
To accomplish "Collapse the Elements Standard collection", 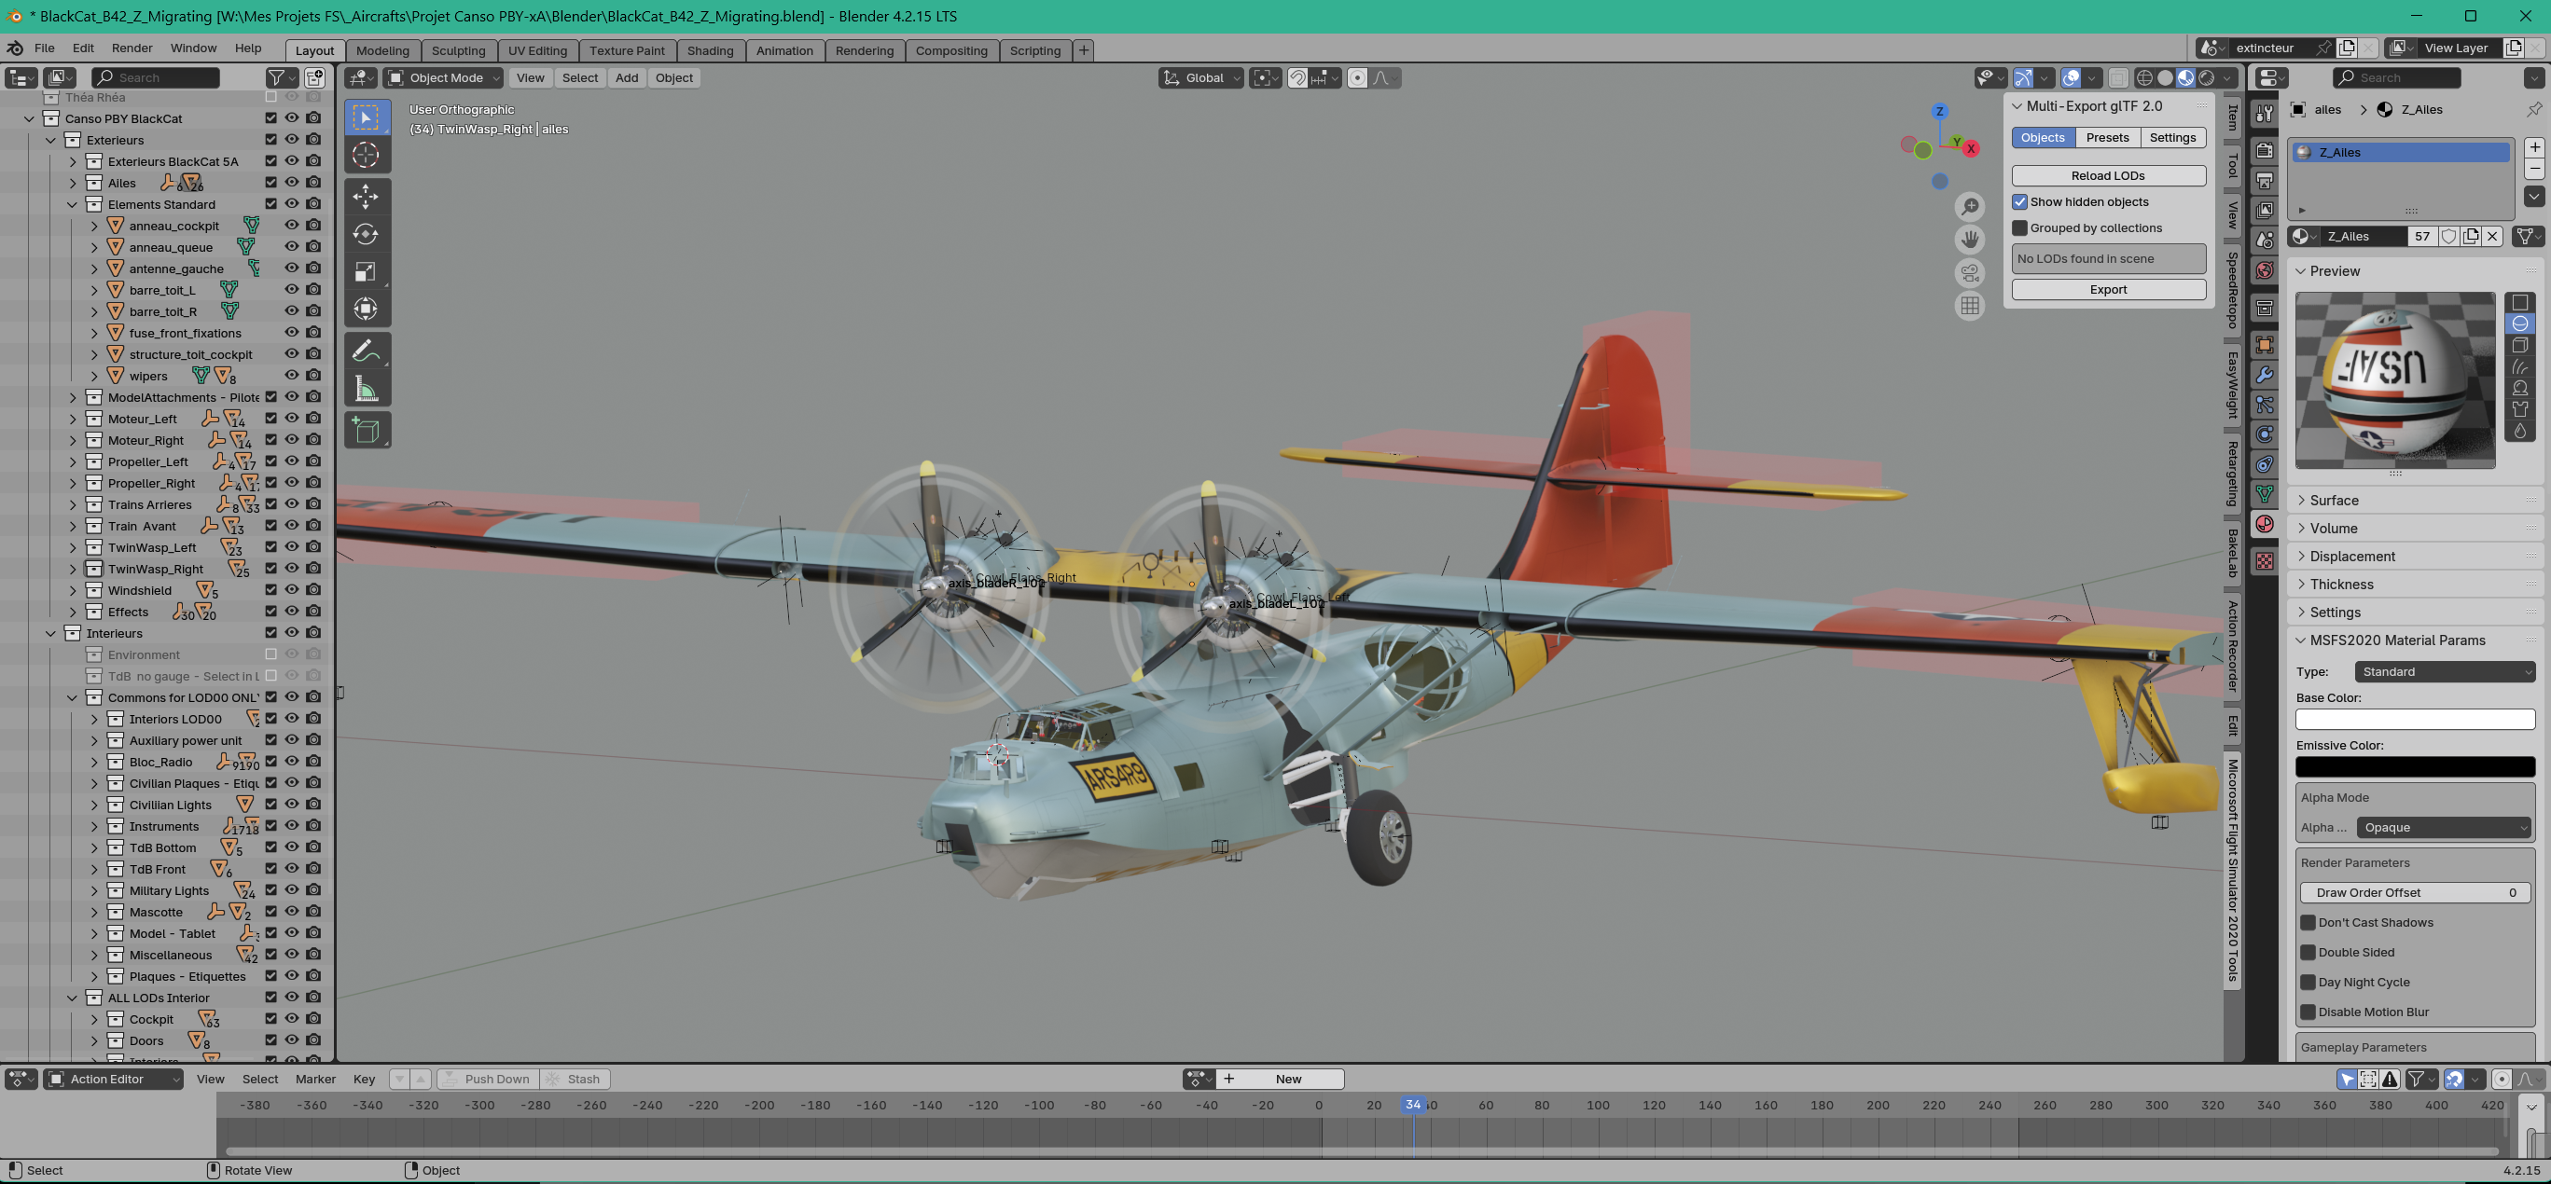I will [x=73, y=205].
